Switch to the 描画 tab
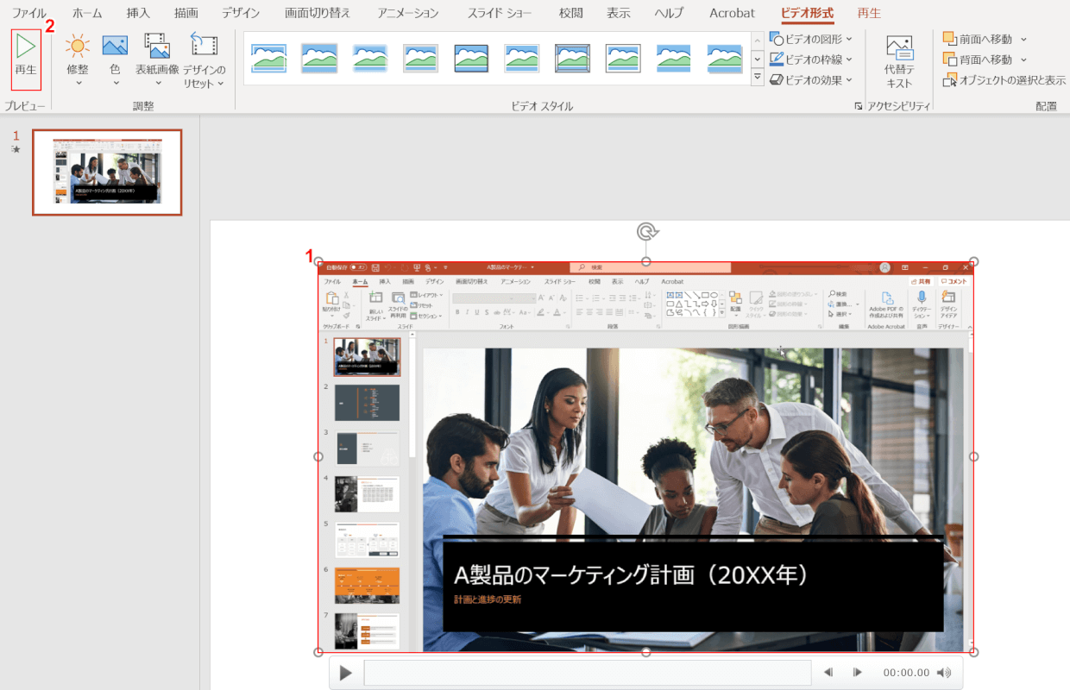The height and width of the screenshot is (690, 1070). [186, 13]
